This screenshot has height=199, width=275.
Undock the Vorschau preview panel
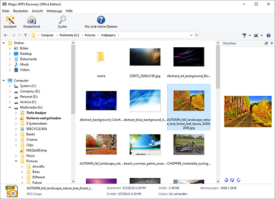(266, 43)
